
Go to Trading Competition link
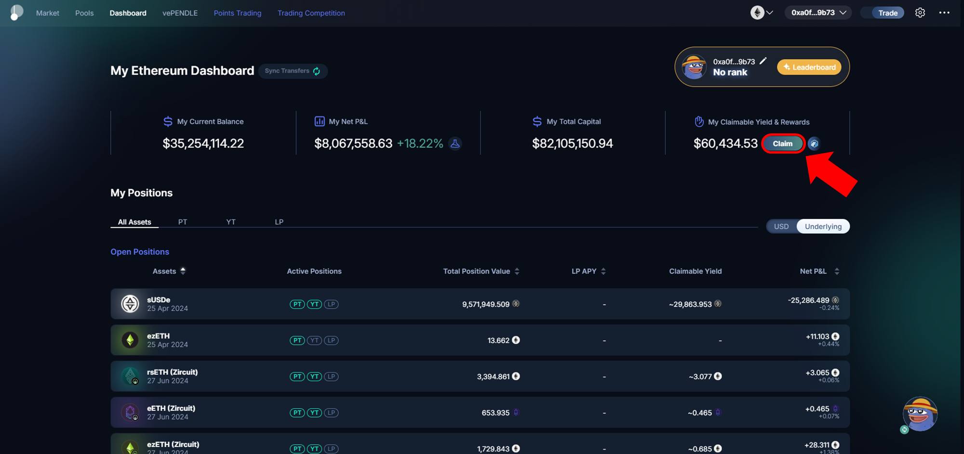coord(311,13)
